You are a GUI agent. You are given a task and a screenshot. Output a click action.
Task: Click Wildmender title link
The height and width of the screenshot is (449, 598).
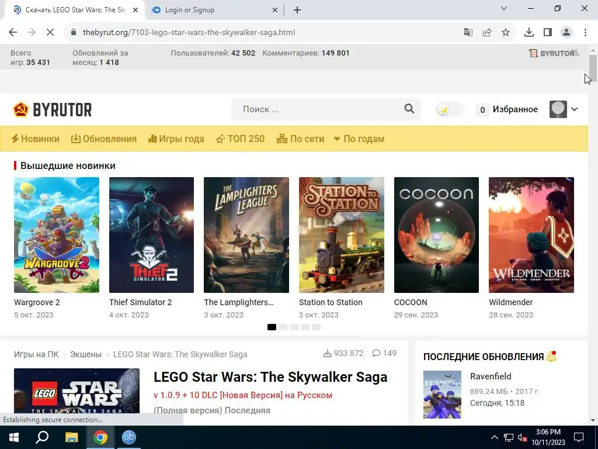(x=510, y=302)
